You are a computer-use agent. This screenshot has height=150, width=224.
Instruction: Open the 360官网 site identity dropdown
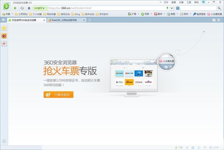[40, 8]
